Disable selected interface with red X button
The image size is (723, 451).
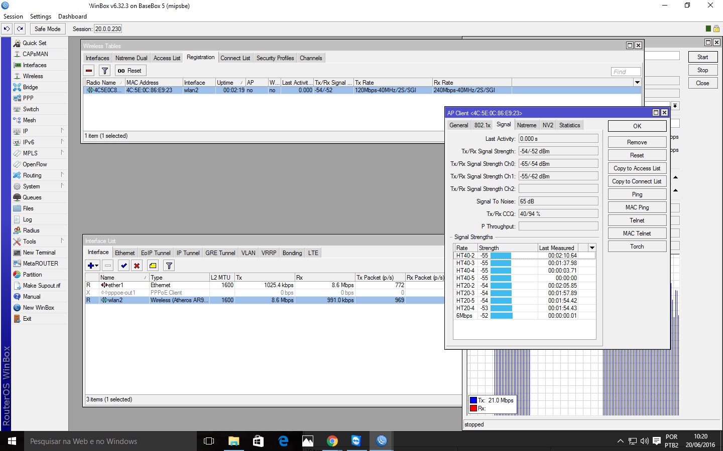[x=137, y=266]
